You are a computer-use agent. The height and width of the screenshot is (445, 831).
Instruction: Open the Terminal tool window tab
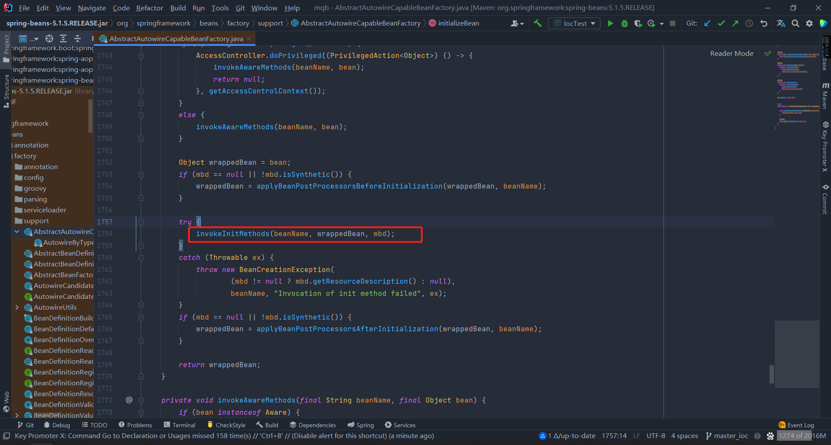(x=180, y=425)
